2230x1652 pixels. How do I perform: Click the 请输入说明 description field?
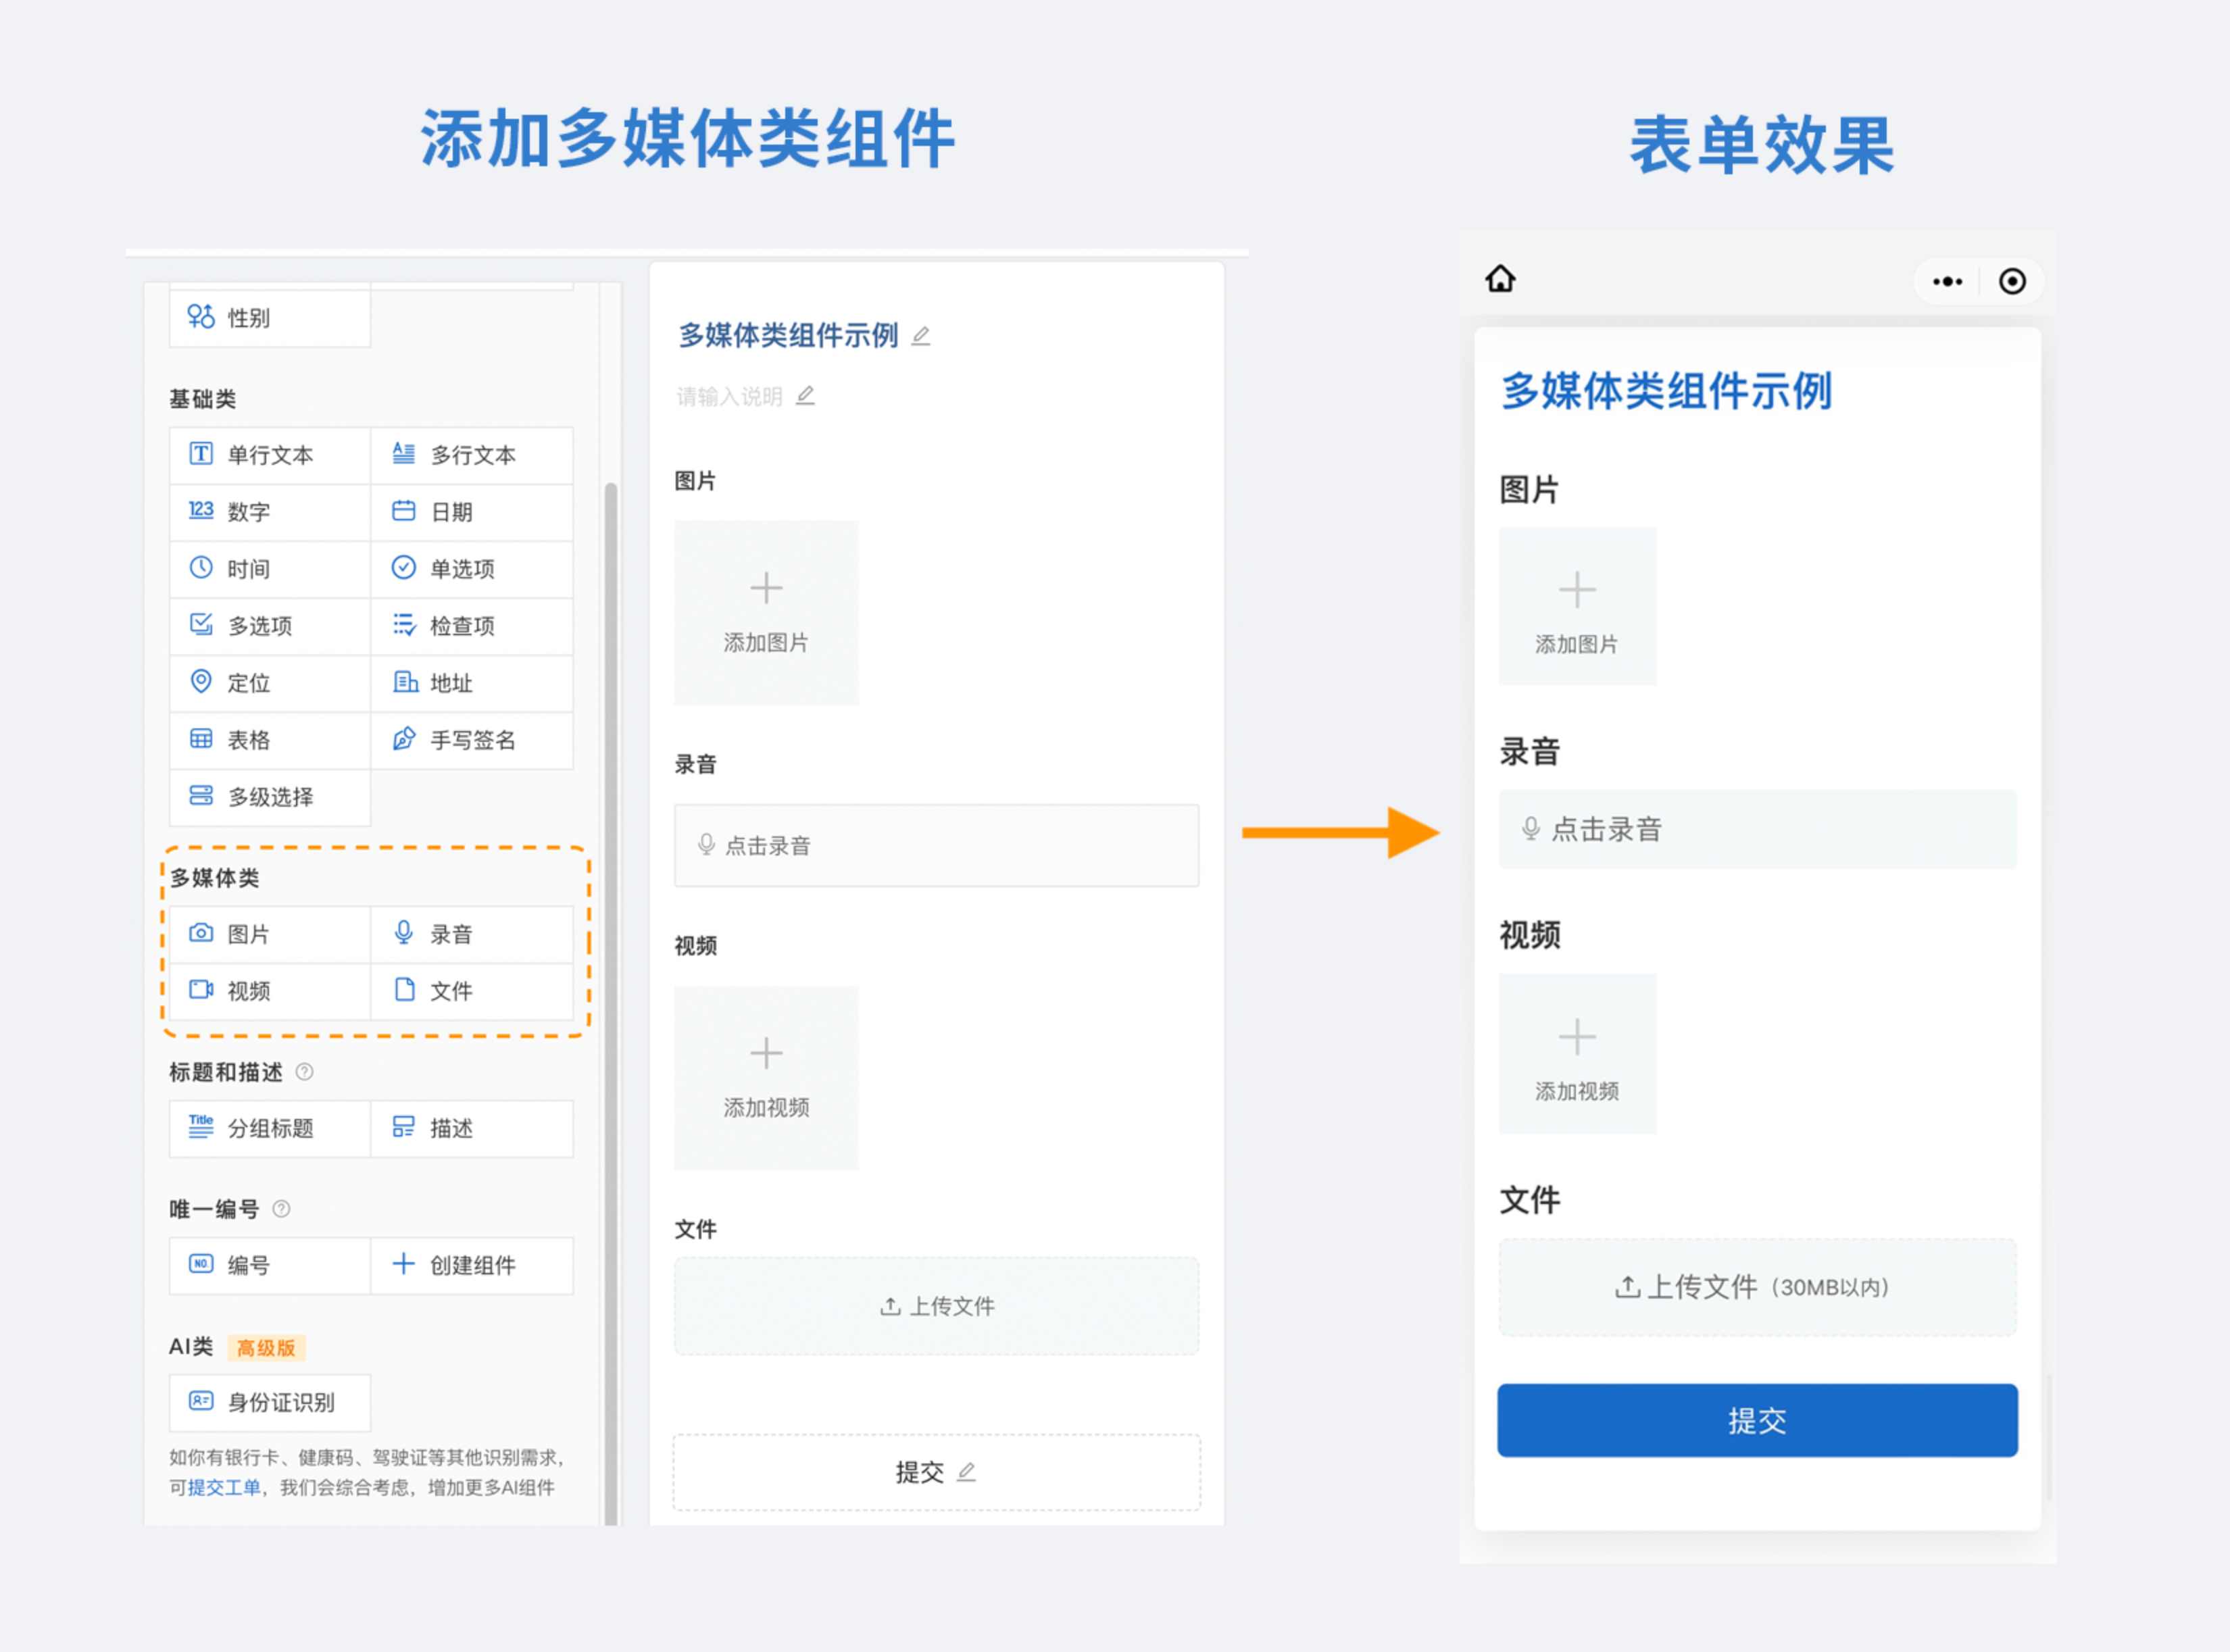[731, 395]
